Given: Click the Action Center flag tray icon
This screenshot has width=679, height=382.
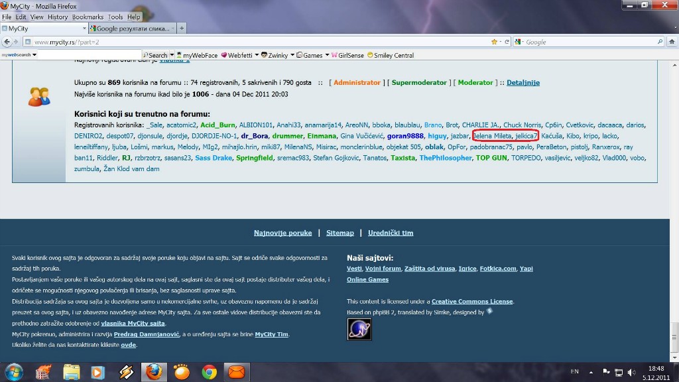Looking at the screenshot, I should coord(606,372).
